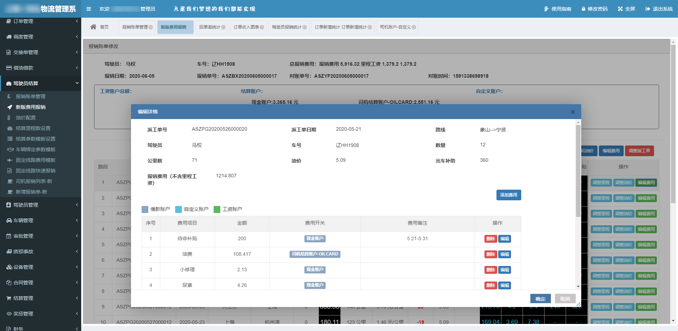Open 车辆管理 car icon
The height and width of the screenshot is (331, 678).
coord(9,220)
